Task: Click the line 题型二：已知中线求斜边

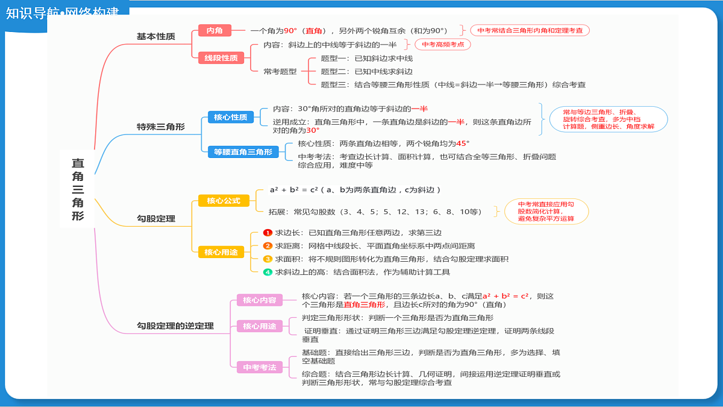Action: tap(367, 71)
